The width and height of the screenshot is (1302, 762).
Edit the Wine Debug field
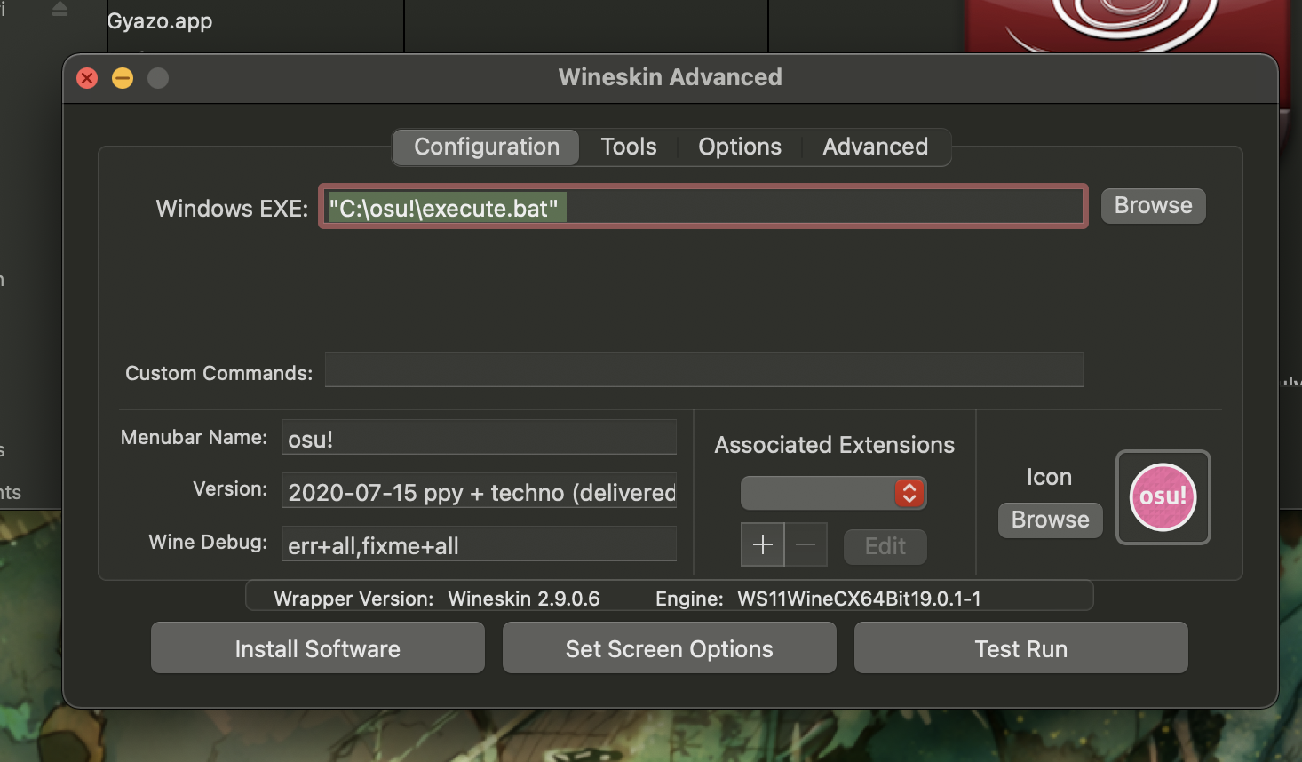coord(480,544)
